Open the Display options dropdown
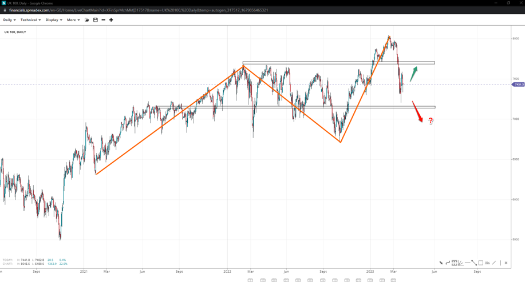 [x=54, y=20]
